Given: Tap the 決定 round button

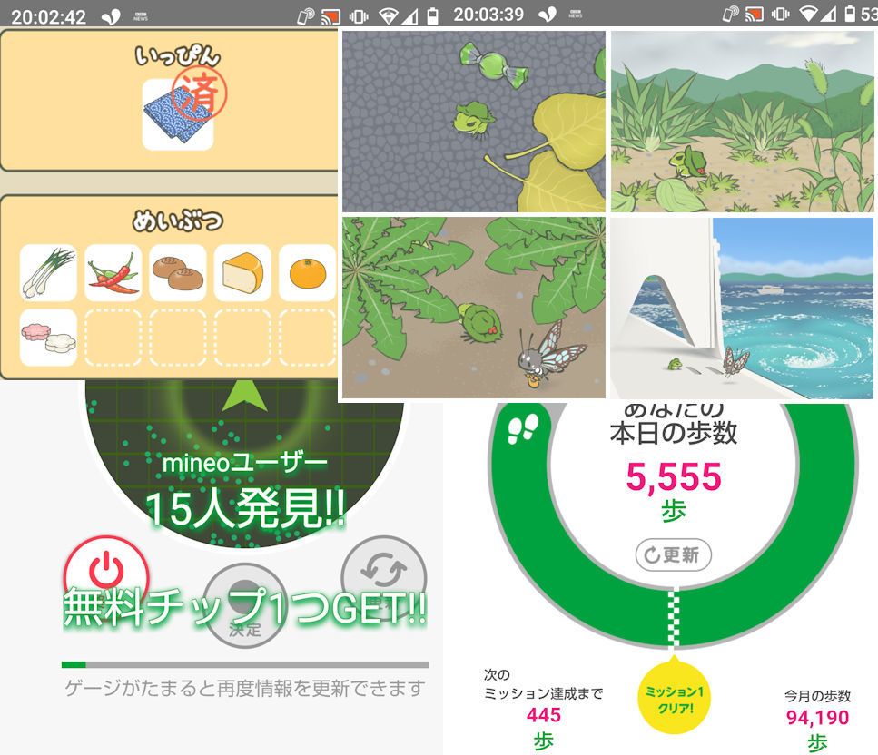Looking at the screenshot, I should [245, 606].
